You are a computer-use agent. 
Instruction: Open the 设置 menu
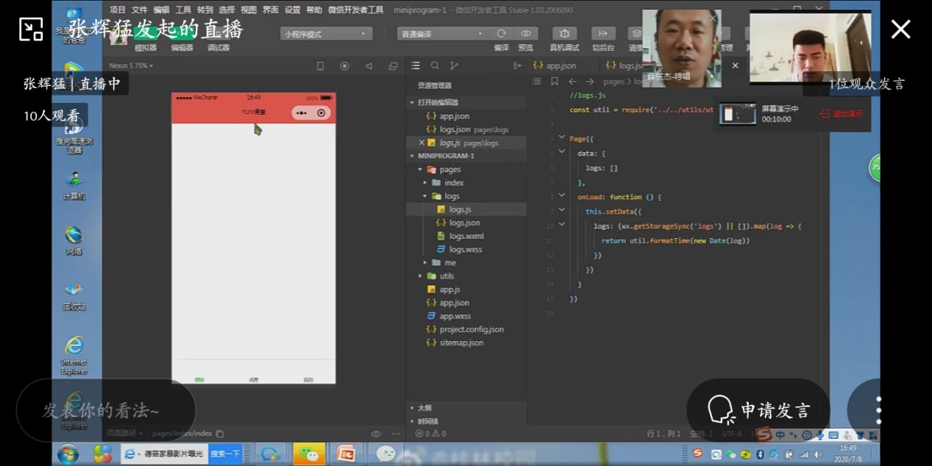[292, 10]
